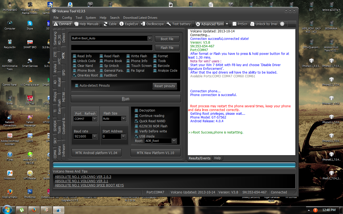Select the HTC vertical tab
The width and height of the screenshot is (343, 214).
point(59,61)
